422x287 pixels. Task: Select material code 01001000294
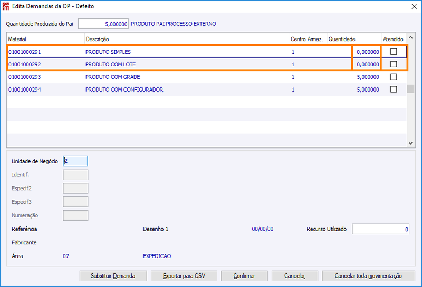[24, 90]
